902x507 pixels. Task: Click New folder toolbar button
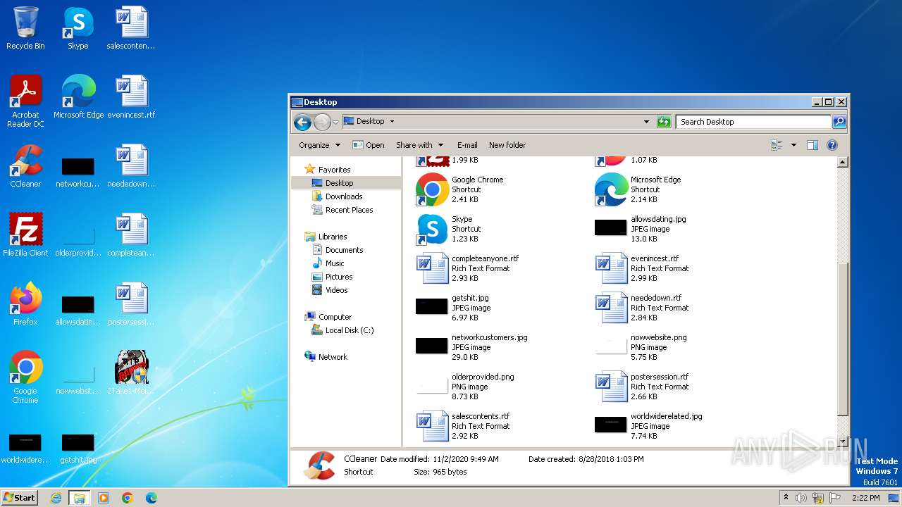pyautogui.click(x=507, y=145)
